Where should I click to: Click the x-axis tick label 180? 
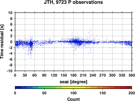(73, 75)
